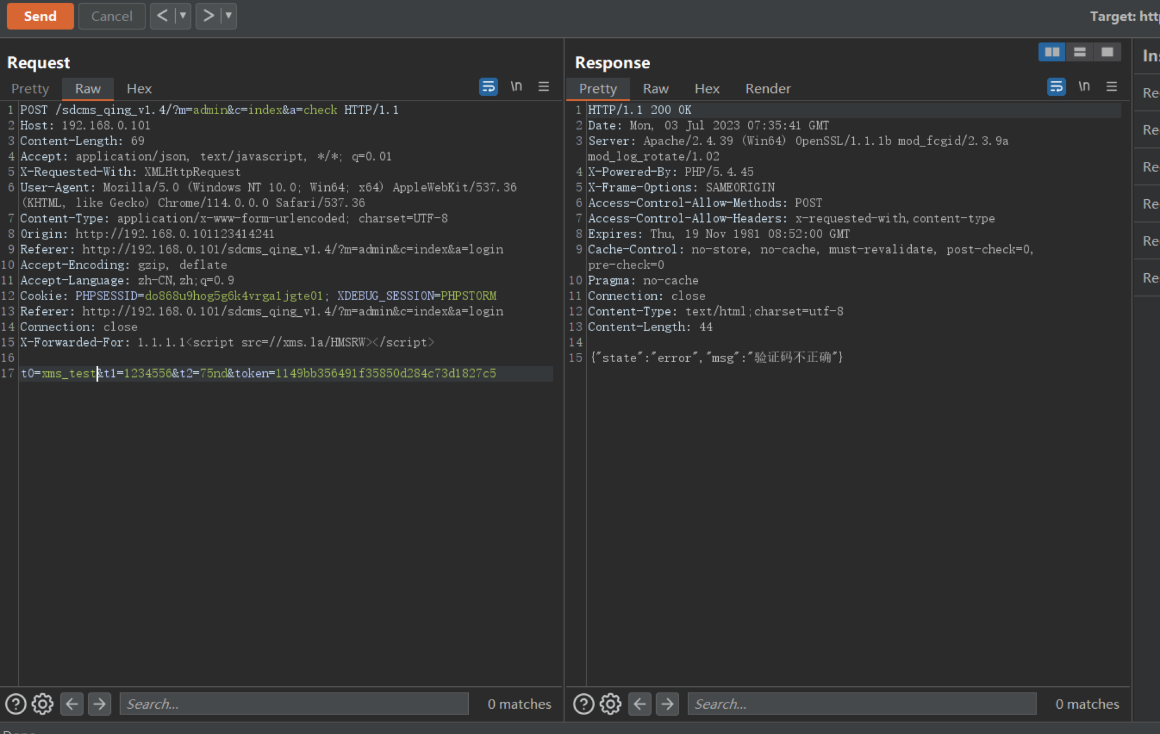Select the Response Pretty tab
Image resolution: width=1160 pixels, height=734 pixels.
[x=598, y=88]
